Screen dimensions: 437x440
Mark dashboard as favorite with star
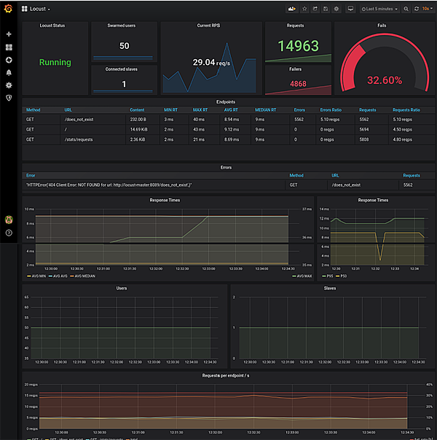tap(304, 9)
